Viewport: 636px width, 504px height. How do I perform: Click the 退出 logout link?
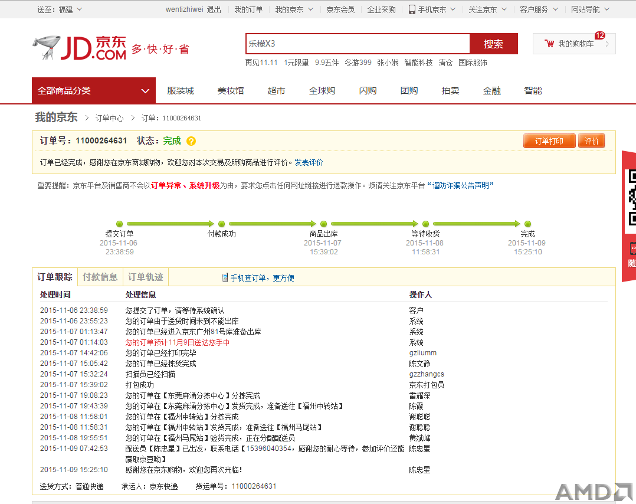tap(214, 9)
